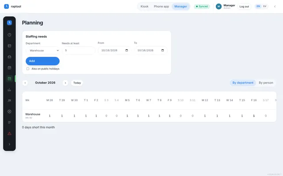Click the F 9 column header

pyautogui.click(x=170, y=100)
